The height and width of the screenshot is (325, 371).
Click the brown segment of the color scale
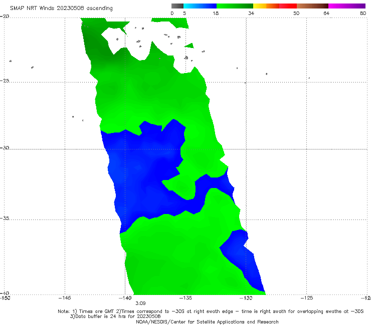[312, 6]
